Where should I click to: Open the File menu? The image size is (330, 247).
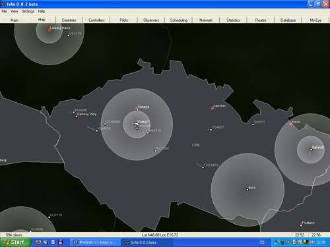click(4, 11)
